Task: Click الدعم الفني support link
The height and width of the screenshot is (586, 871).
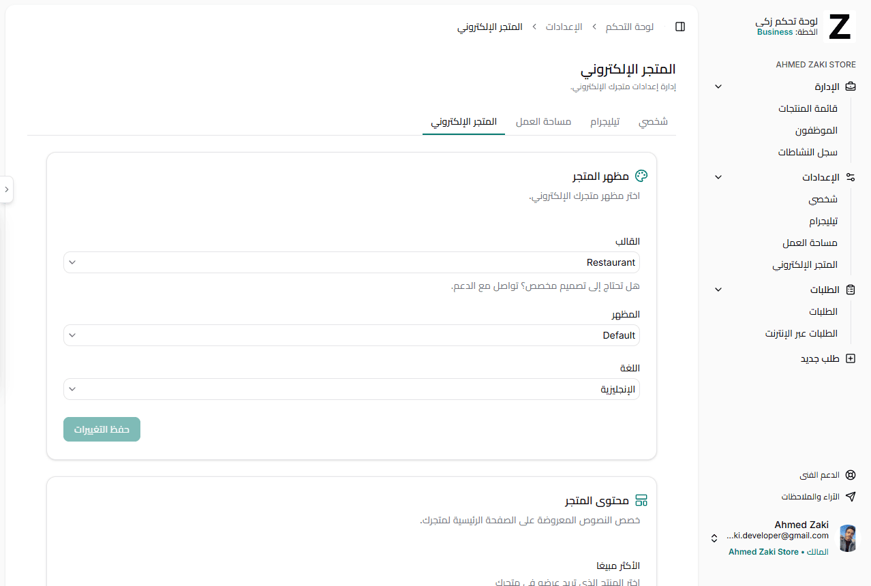Action: tap(820, 475)
